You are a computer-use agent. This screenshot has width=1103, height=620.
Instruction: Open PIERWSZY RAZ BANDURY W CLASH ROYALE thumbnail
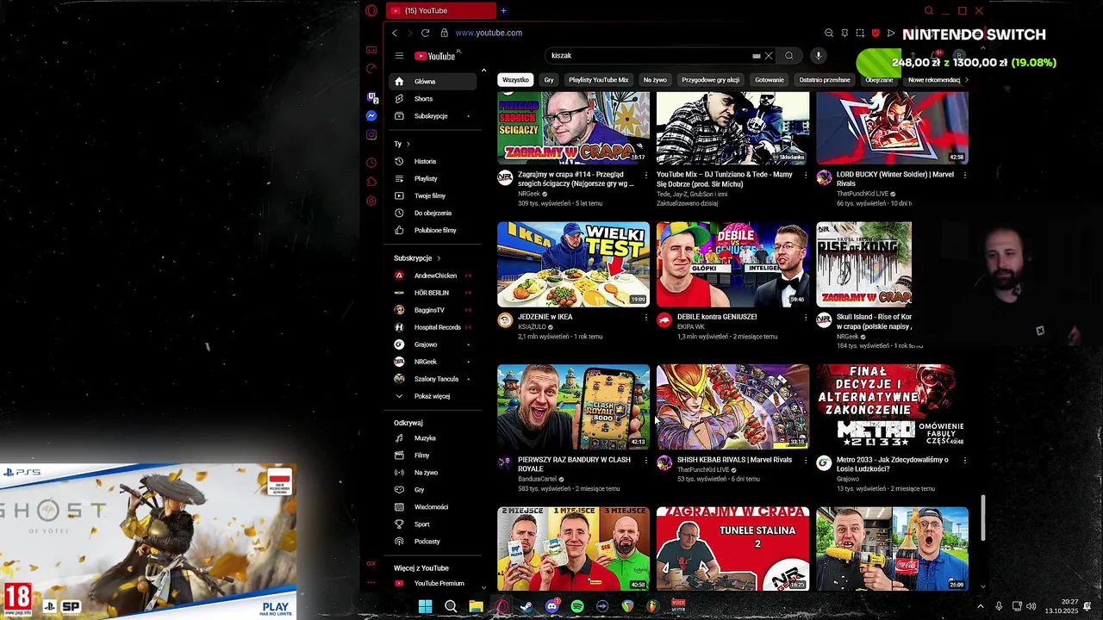pos(573,406)
